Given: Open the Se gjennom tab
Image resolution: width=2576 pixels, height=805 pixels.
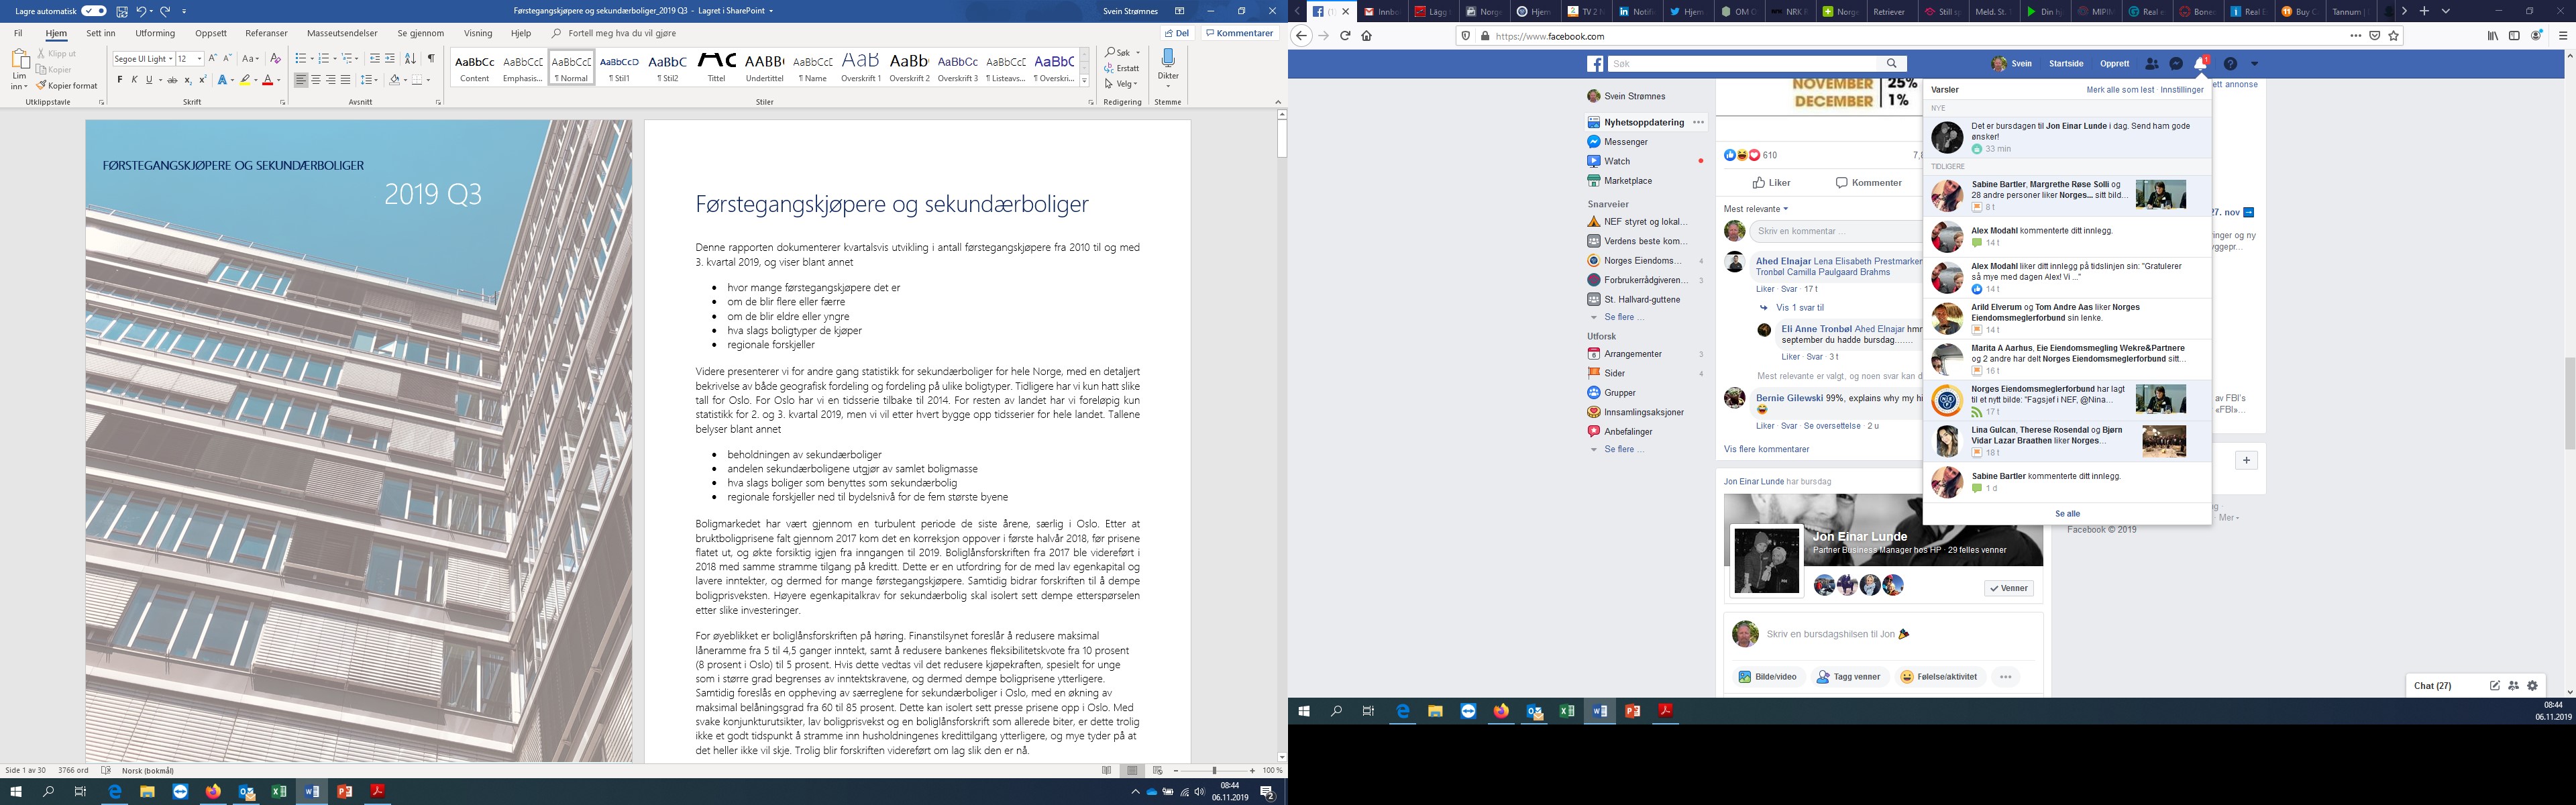Looking at the screenshot, I should (x=420, y=33).
